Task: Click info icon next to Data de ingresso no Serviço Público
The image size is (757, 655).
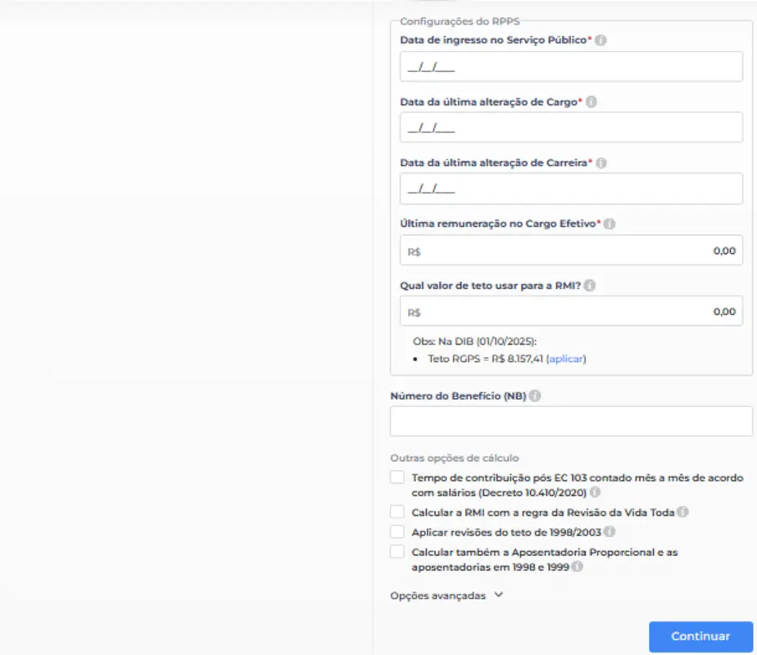Action: tap(601, 40)
